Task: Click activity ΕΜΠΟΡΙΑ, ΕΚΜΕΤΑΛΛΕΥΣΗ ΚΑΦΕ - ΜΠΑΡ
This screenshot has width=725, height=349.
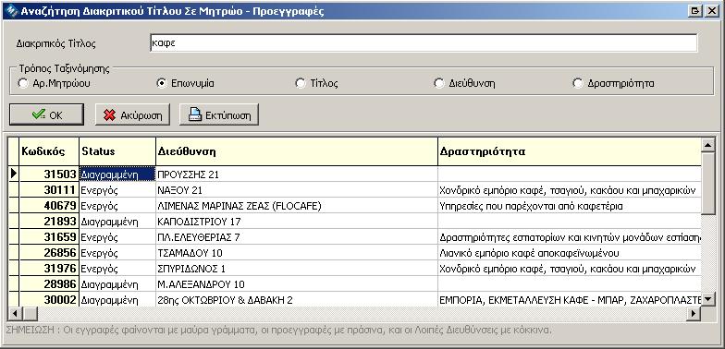Action: 570,300
